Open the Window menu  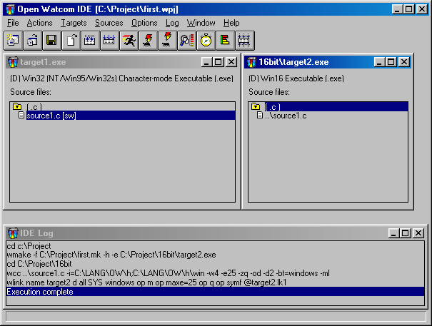(x=201, y=23)
